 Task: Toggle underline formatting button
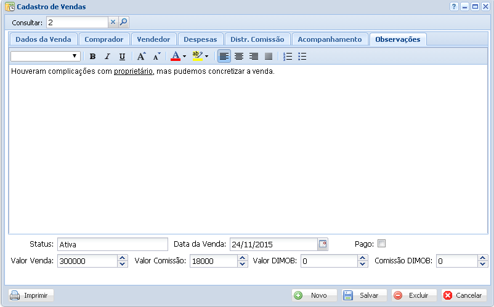pos(122,56)
